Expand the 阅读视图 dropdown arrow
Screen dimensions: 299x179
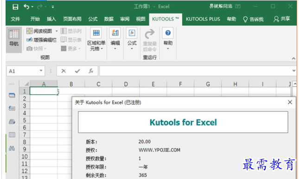click(57, 31)
